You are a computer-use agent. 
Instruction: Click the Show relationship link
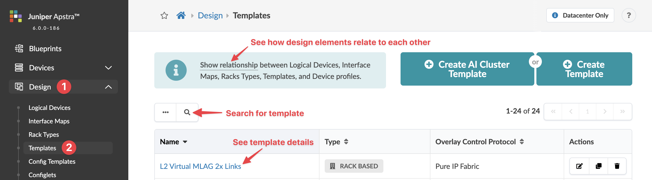pyautogui.click(x=229, y=65)
